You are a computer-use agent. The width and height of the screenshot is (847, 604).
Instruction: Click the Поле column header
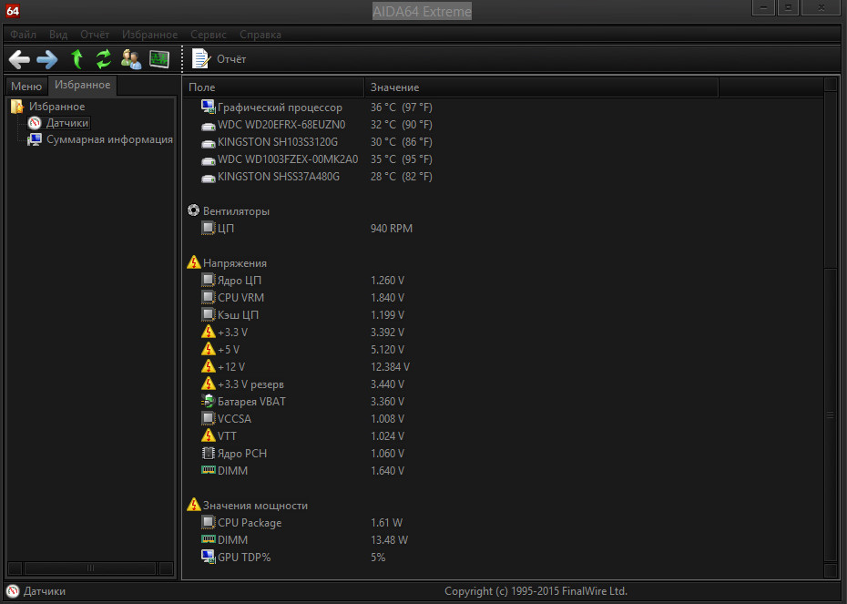click(x=273, y=87)
